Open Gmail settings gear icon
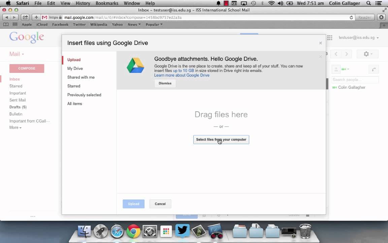 pos(367,54)
